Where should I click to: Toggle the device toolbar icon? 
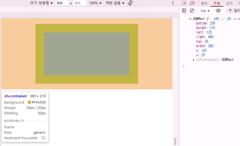(x=192, y=3)
